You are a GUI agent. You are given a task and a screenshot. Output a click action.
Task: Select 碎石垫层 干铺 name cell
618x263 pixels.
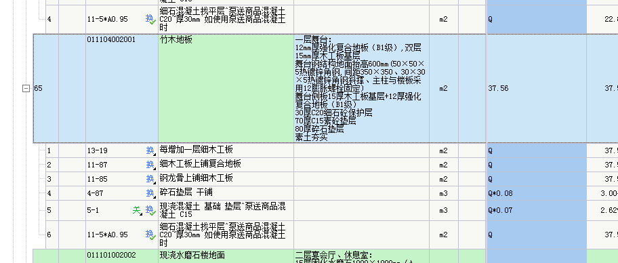226,193
